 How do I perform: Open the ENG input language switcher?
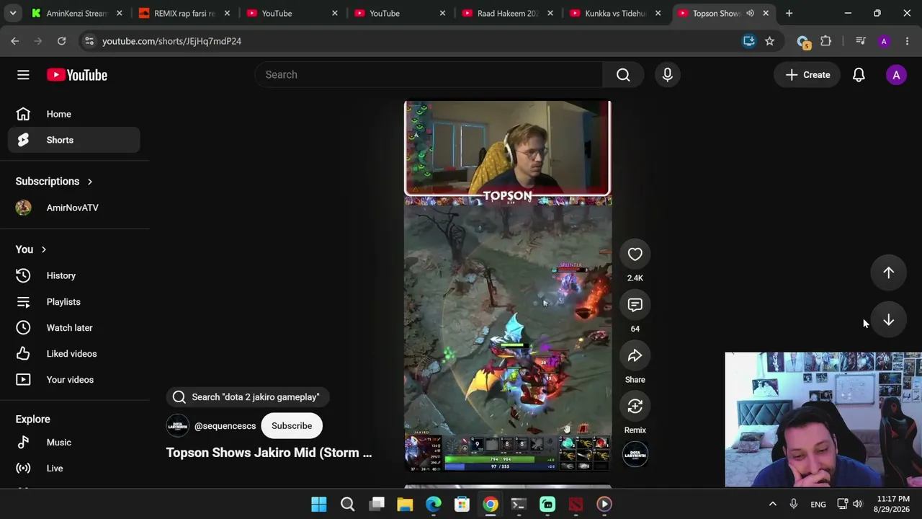[818, 504]
